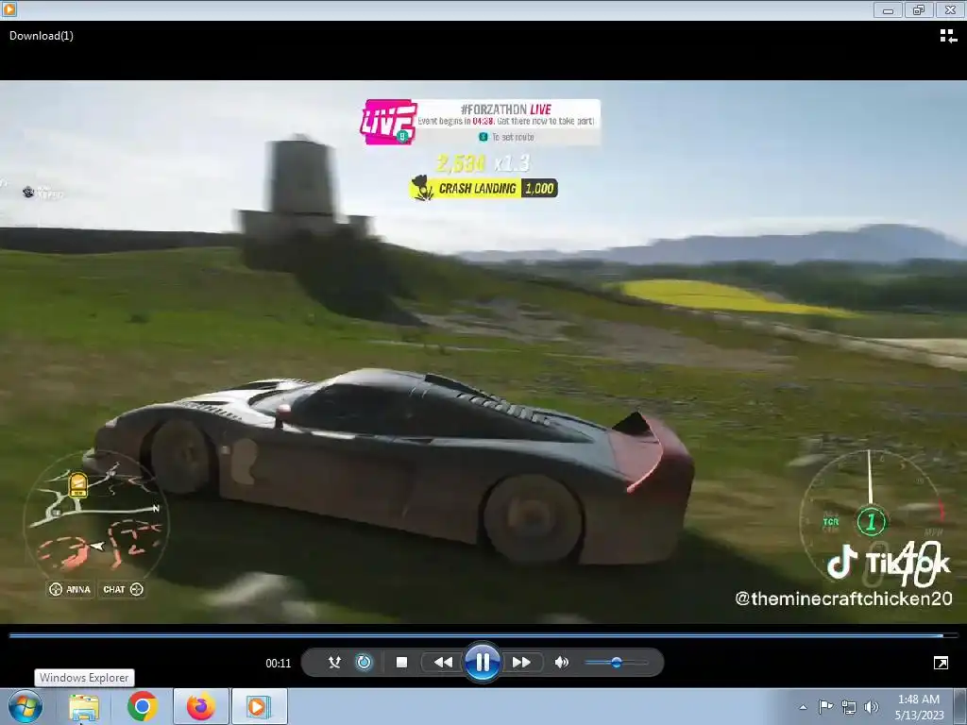The width and height of the screenshot is (967, 725).
Task: Click the video seek bar
Action: pyautogui.click(x=483, y=635)
